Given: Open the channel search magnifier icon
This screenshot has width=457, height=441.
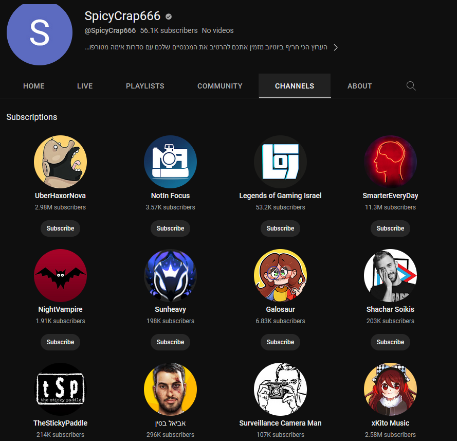Looking at the screenshot, I should (x=411, y=86).
